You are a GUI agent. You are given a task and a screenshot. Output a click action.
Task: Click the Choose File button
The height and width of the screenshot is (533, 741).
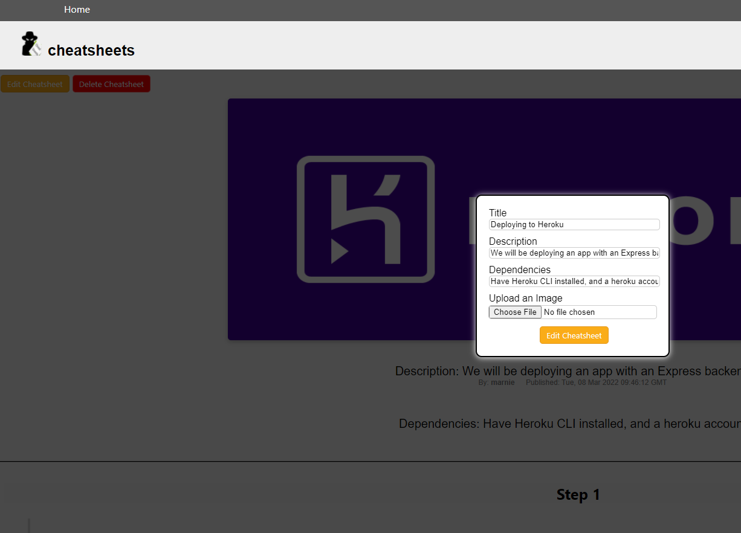point(515,312)
